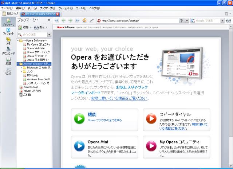Close the Get started using OPERA tab
This screenshot has width=233, height=169.
tap(58, 14)
